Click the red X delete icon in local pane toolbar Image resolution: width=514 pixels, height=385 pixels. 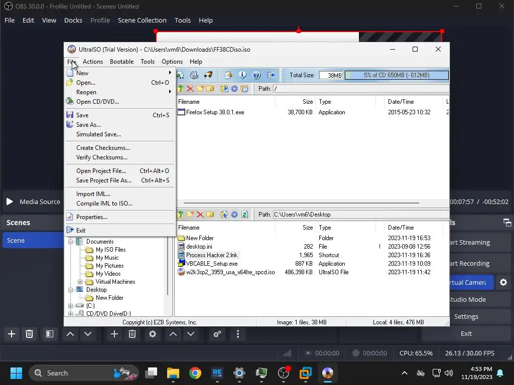[x=200, y=215]
